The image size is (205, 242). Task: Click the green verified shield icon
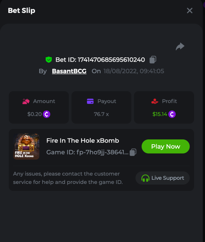point(49,60)
